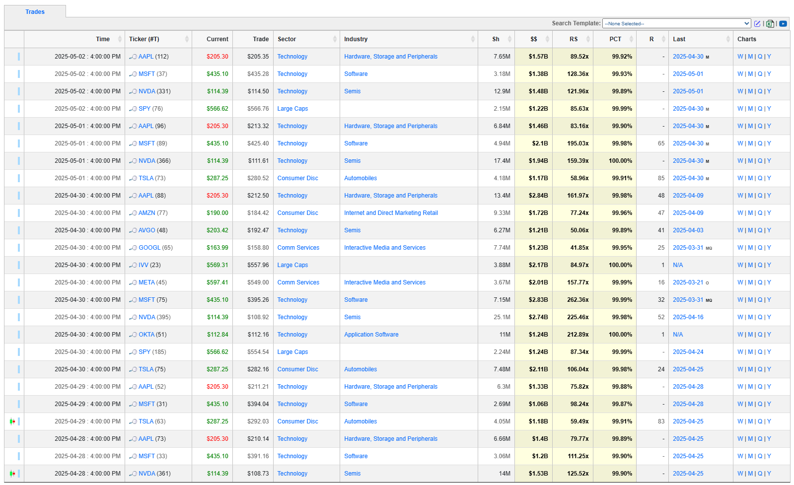
Task: Select the Trades tab
Action: coord(35,12)
